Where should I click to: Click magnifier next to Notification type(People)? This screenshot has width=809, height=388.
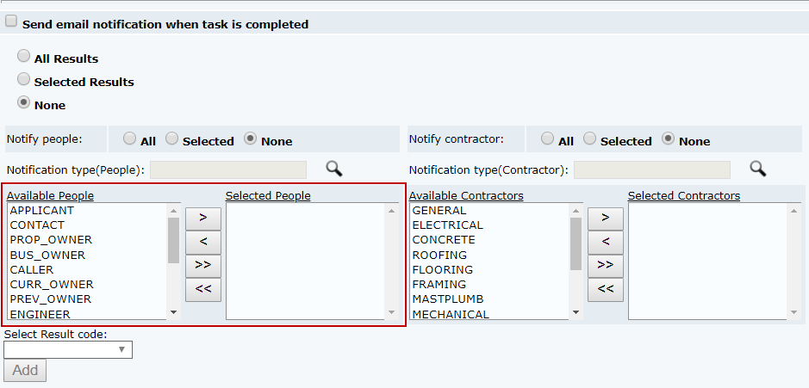tap(333, 169)
